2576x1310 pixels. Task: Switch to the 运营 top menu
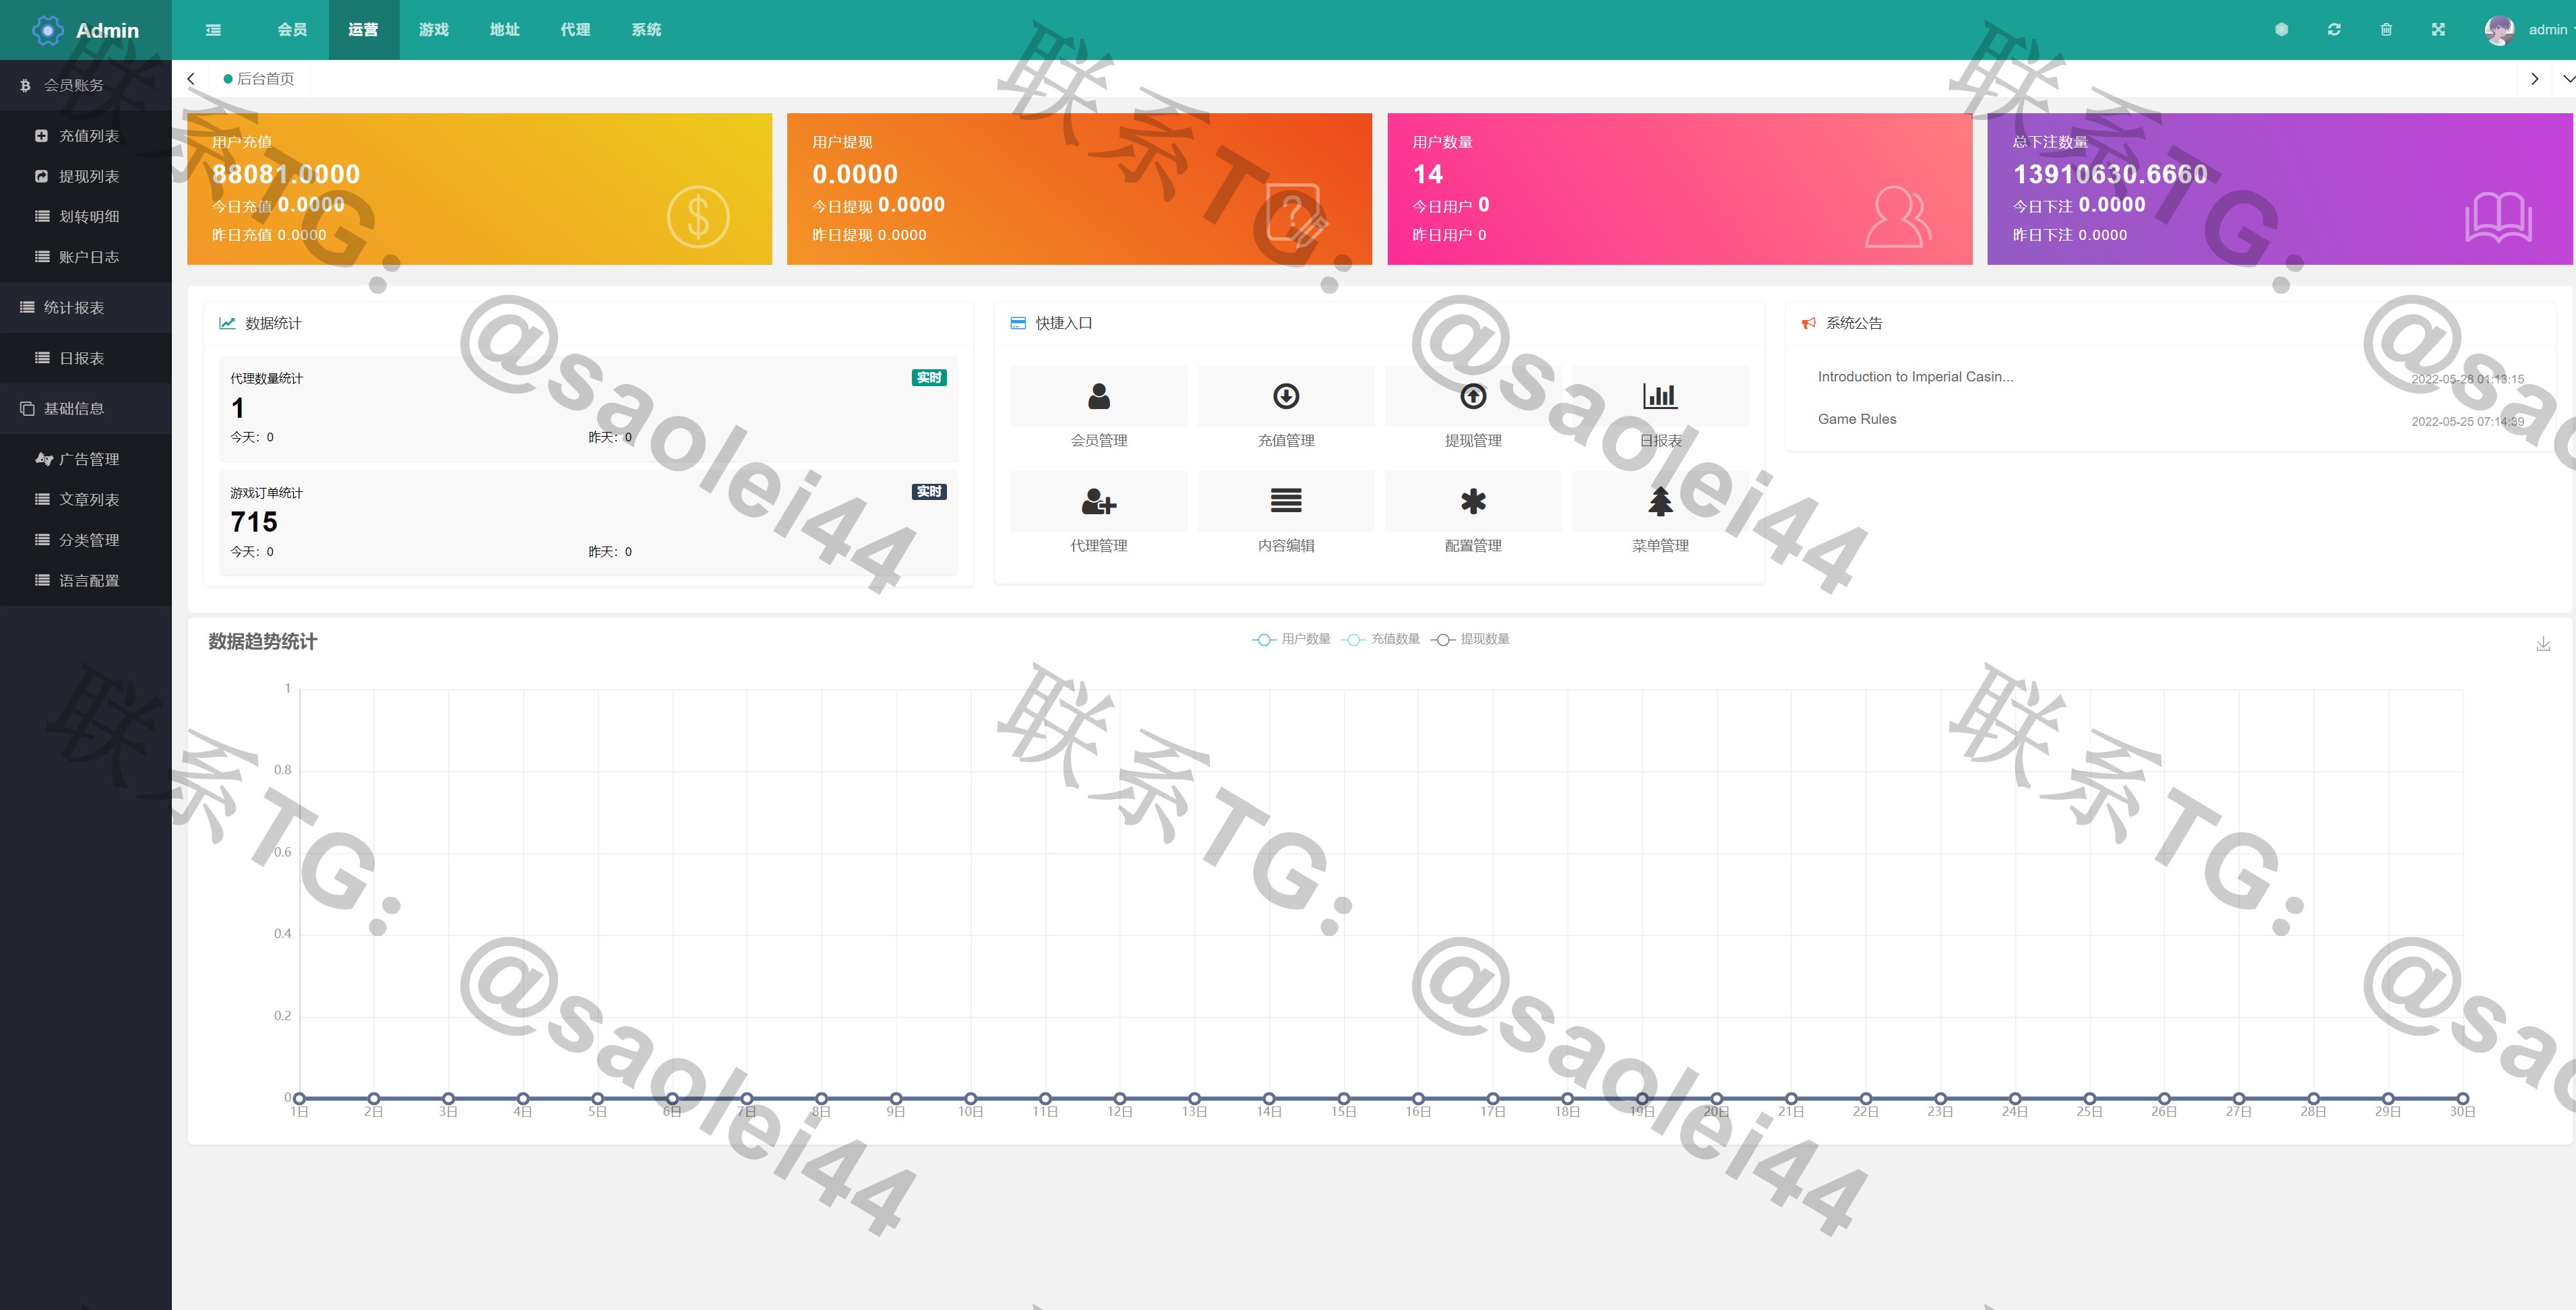pos(363,30)
